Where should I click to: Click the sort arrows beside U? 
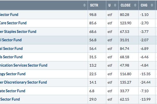[115, 5]
